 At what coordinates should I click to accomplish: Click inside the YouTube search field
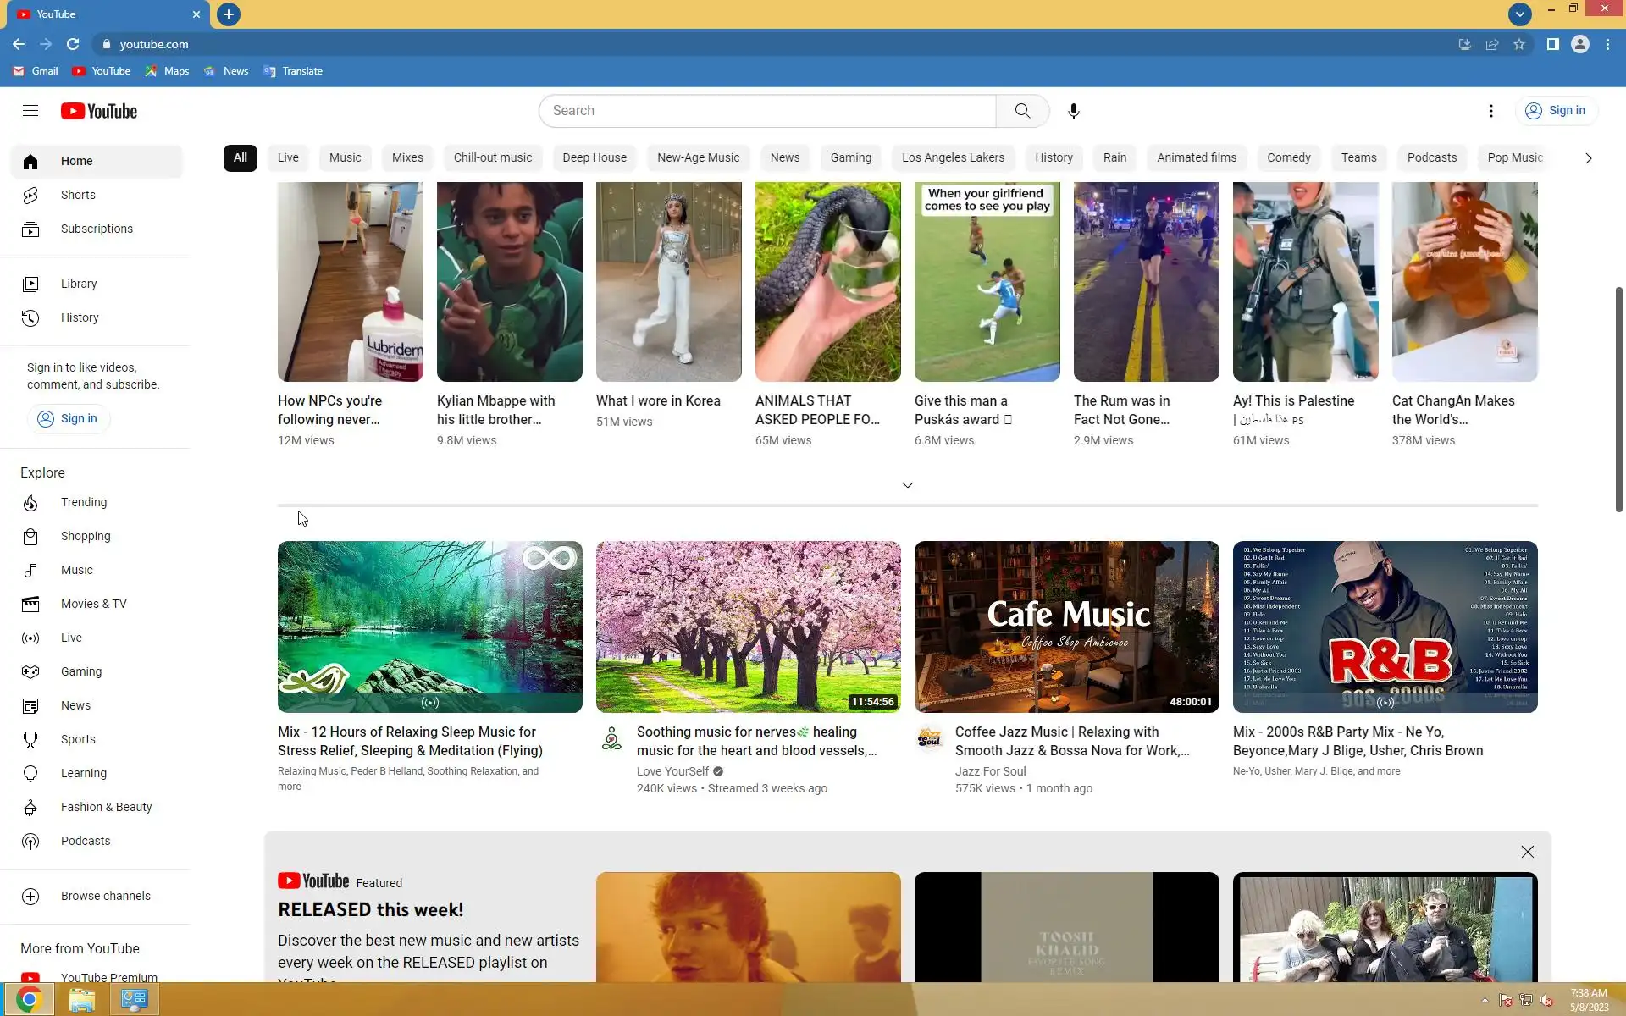point(766,111)
